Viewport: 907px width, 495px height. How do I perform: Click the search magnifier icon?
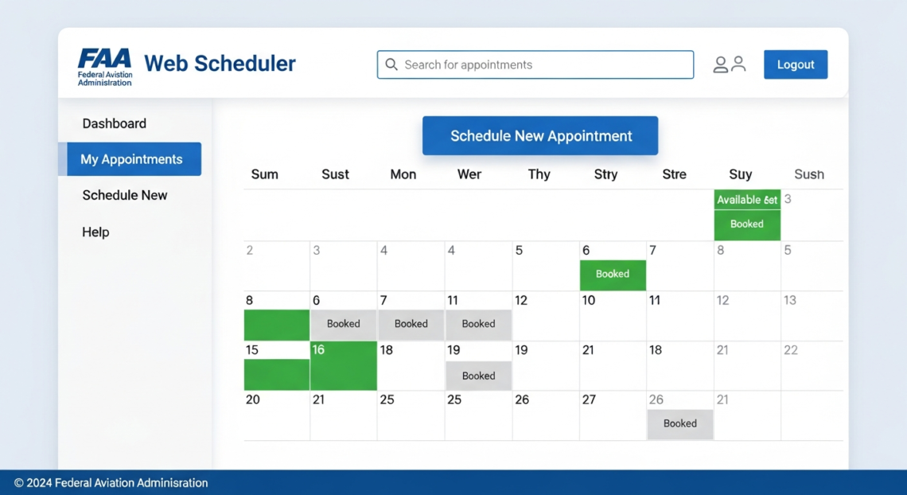(391, 64)
